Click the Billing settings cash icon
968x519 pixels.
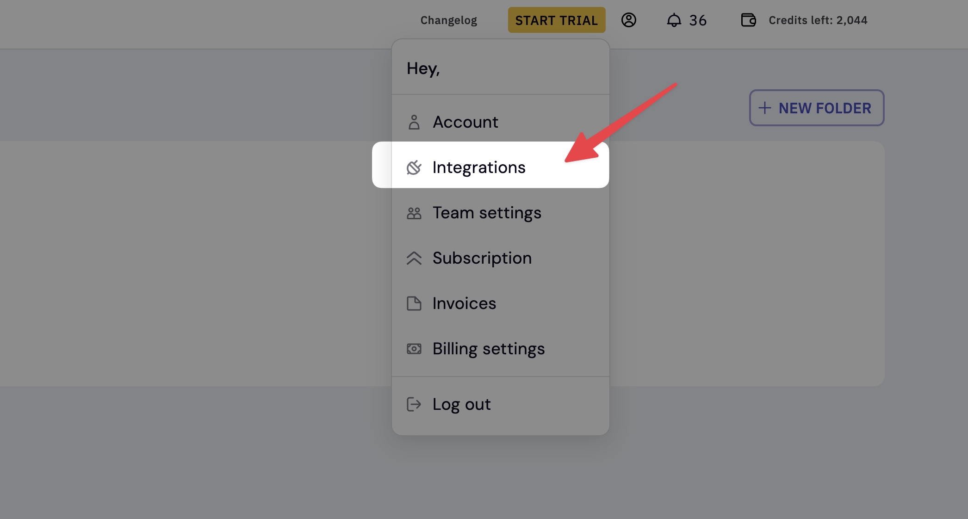pos(414,349)
